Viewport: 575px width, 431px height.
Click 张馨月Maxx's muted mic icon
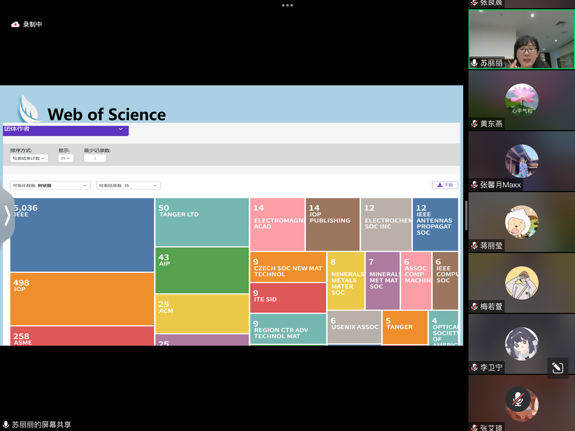(474, 185)
